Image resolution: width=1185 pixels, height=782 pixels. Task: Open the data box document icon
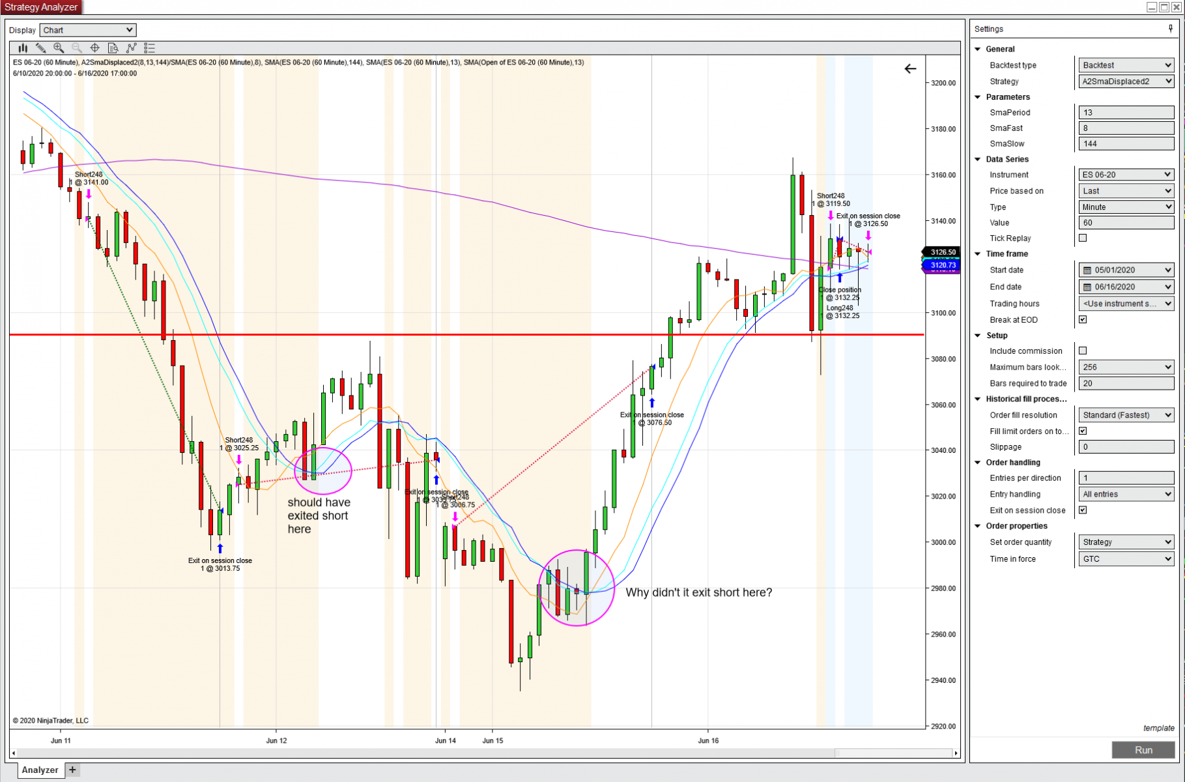coord(113,48)
